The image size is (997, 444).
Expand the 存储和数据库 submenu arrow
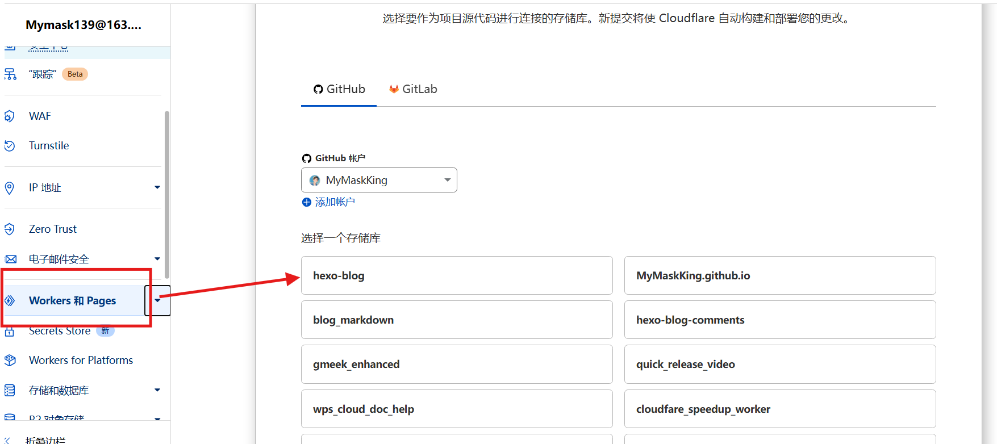(157, 390)
